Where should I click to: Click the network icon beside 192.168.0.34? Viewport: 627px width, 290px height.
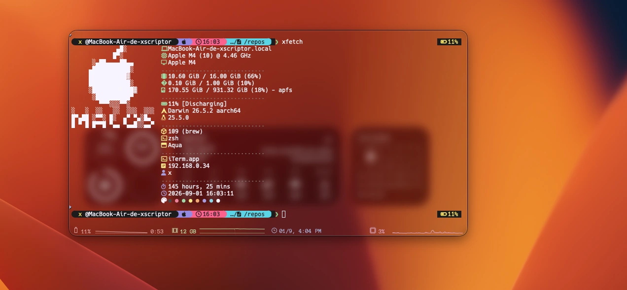164,166
